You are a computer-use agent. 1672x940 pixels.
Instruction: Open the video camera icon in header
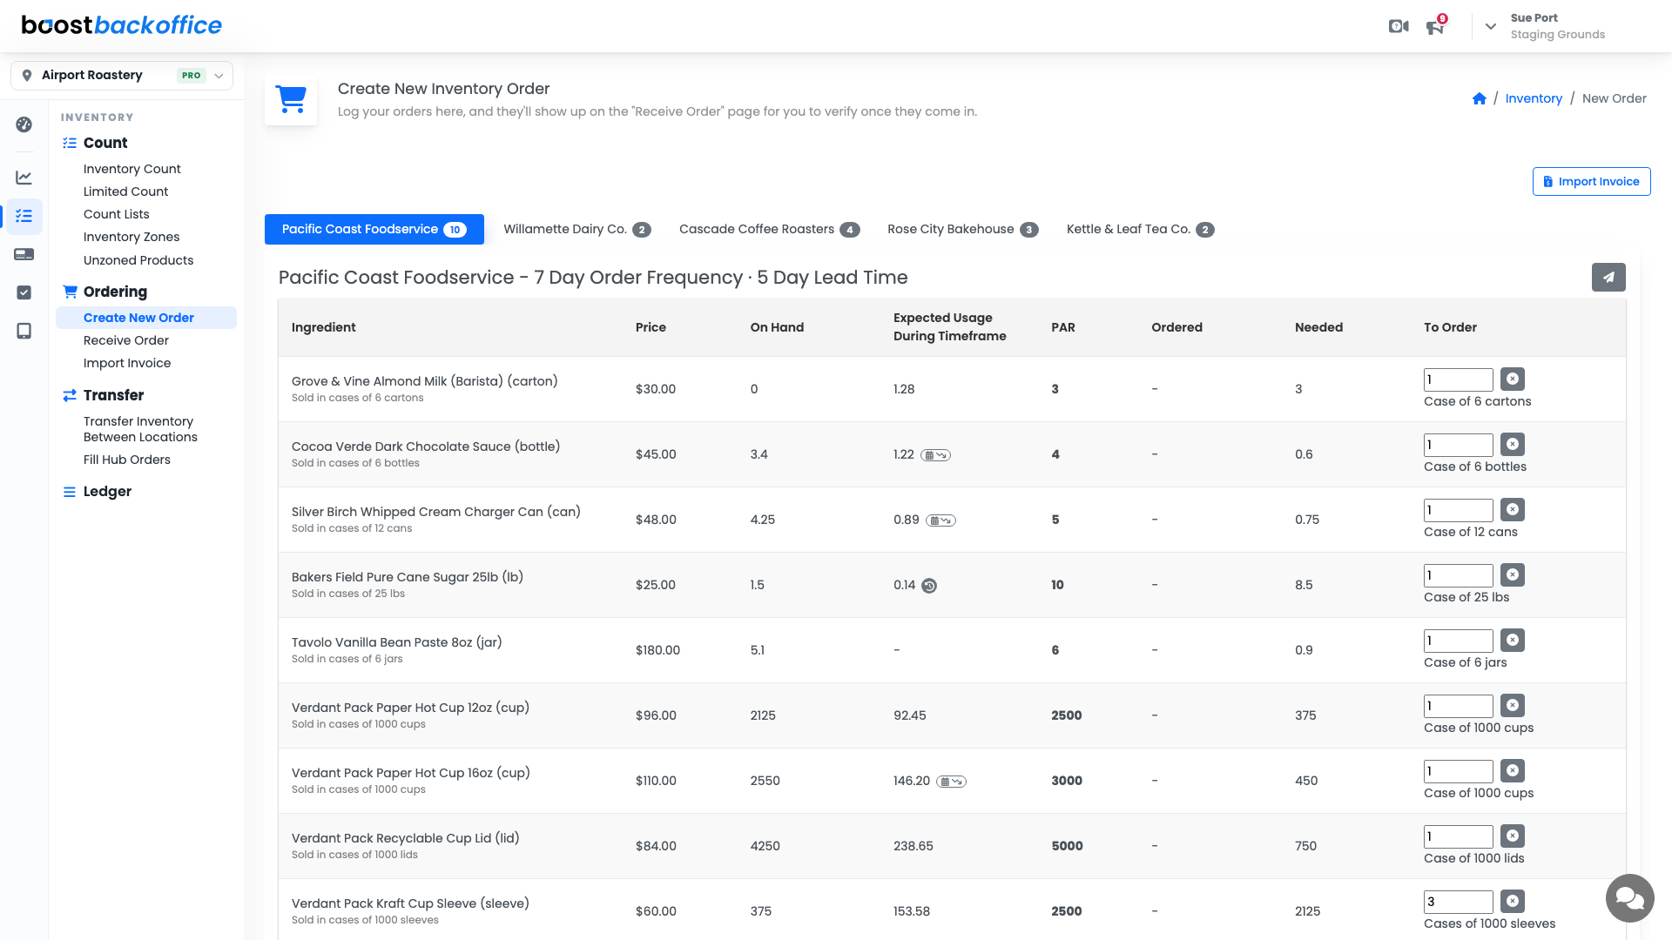pos(1399,26)
